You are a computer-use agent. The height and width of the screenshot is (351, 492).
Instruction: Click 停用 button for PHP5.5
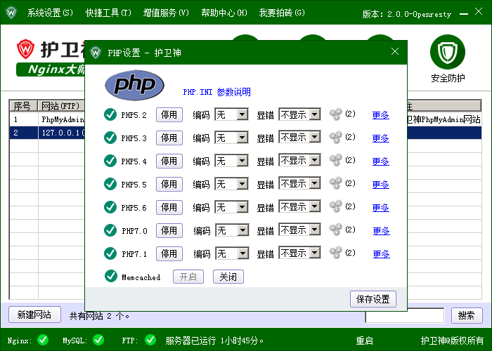tap(169, 184)
